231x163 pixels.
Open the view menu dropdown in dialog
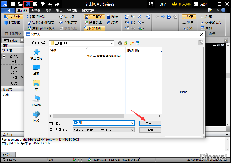pos(139,43)
